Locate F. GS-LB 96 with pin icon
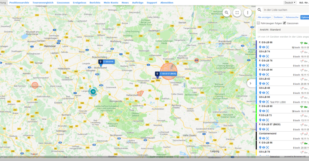The width and height of the screenshot is (309, 161). (260, 147)
